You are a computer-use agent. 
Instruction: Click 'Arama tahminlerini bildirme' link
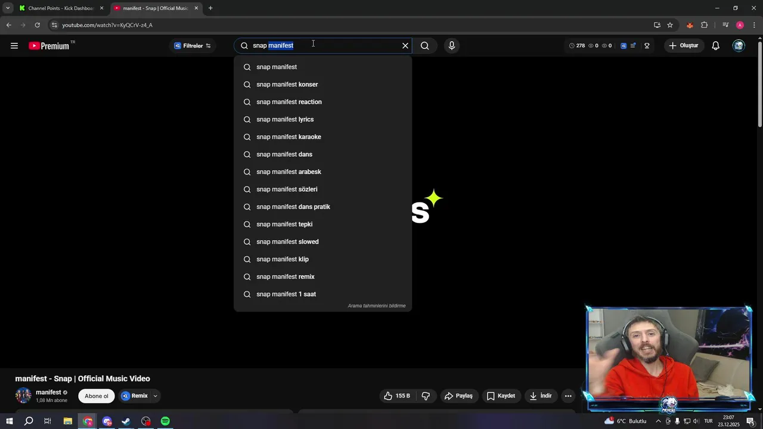[377, 306]
